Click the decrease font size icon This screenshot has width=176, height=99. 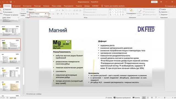tap(60, 10)
